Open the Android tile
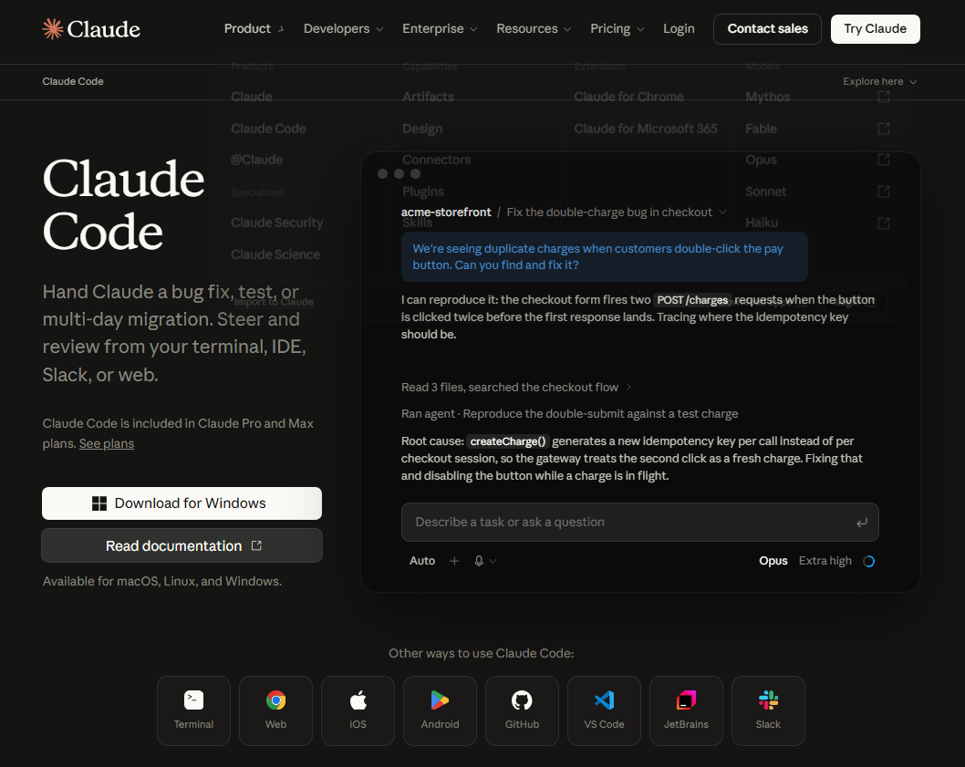This screenshot has width=965, height=767. (x=440, y=711)
